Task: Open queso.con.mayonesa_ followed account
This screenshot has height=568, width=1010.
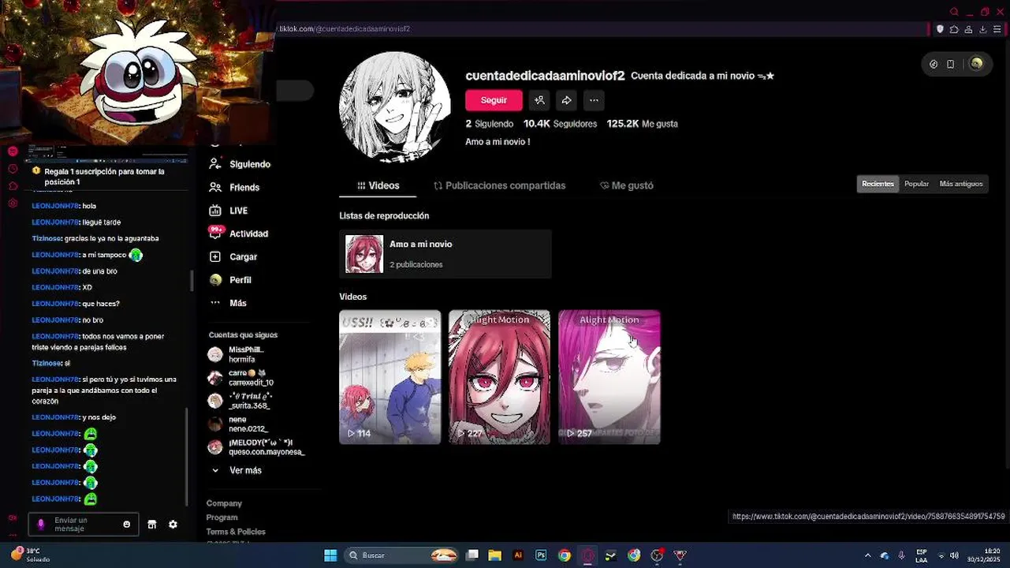Action: pos(256,447)
